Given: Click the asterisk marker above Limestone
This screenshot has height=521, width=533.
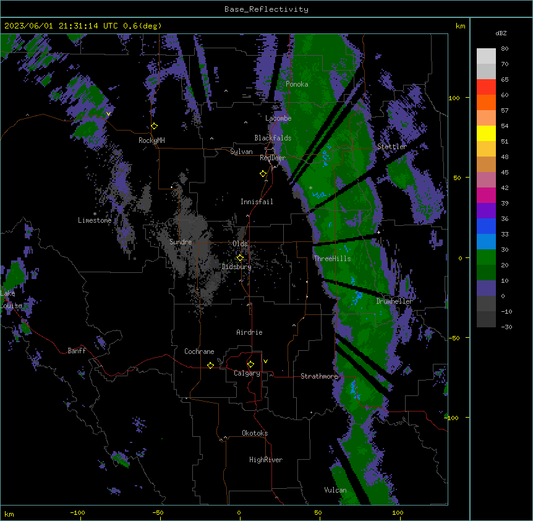Looking at the screenshot, I should tap(95, 214).
